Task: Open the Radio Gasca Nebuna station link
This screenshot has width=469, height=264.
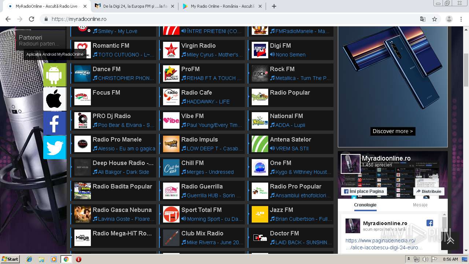Action: (122, 210)
